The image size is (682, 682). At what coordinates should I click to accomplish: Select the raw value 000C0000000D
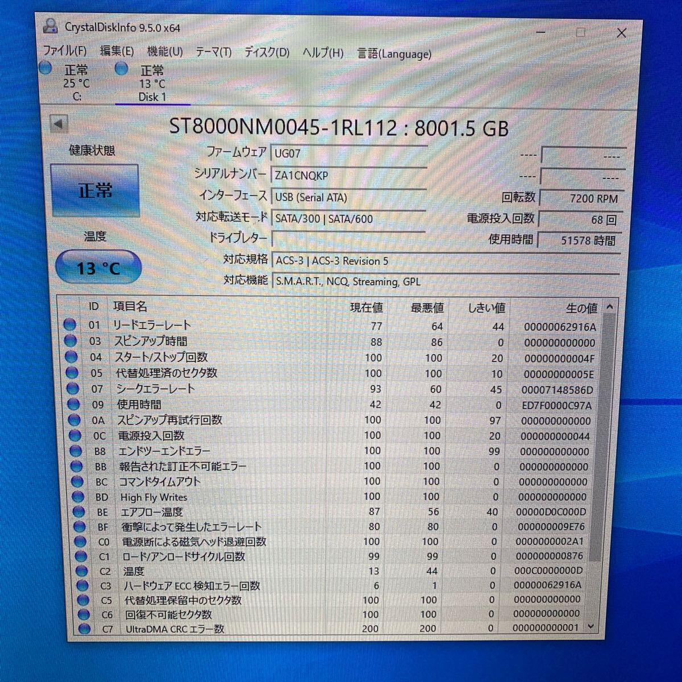coord(548,571)
